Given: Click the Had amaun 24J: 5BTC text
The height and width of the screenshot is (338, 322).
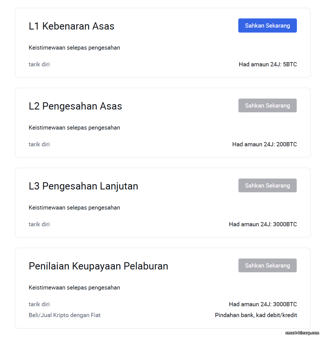Looking at the screenshot, I should pyautogui.click(x=268, y=64).
